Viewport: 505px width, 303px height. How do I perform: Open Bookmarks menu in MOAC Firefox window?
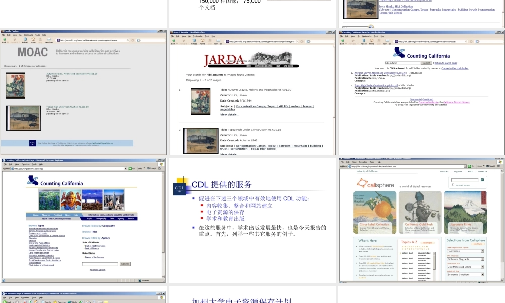pos(28,35)
